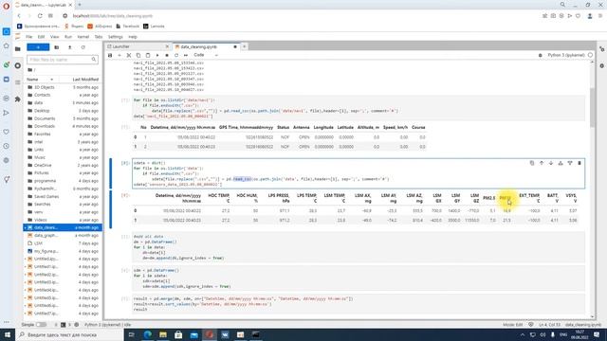Viewport: 607px width, 341px height.
Task: Save the notebook with the toolbar save icon
Action: point(110,55)
